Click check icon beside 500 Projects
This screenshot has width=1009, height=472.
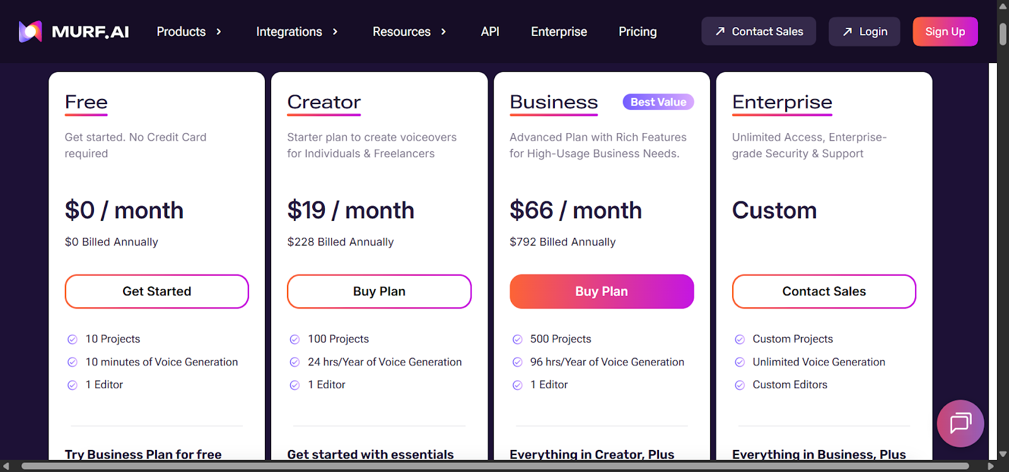517,339
